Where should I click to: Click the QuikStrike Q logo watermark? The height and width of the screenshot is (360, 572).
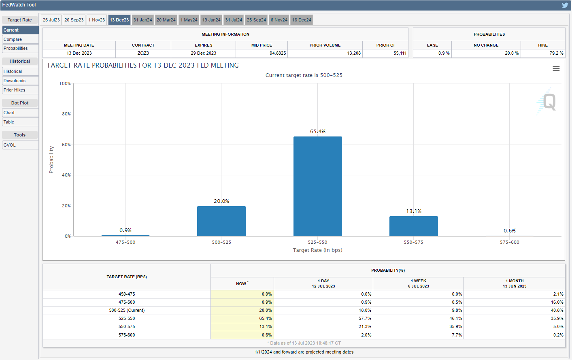tap(548, 102)
